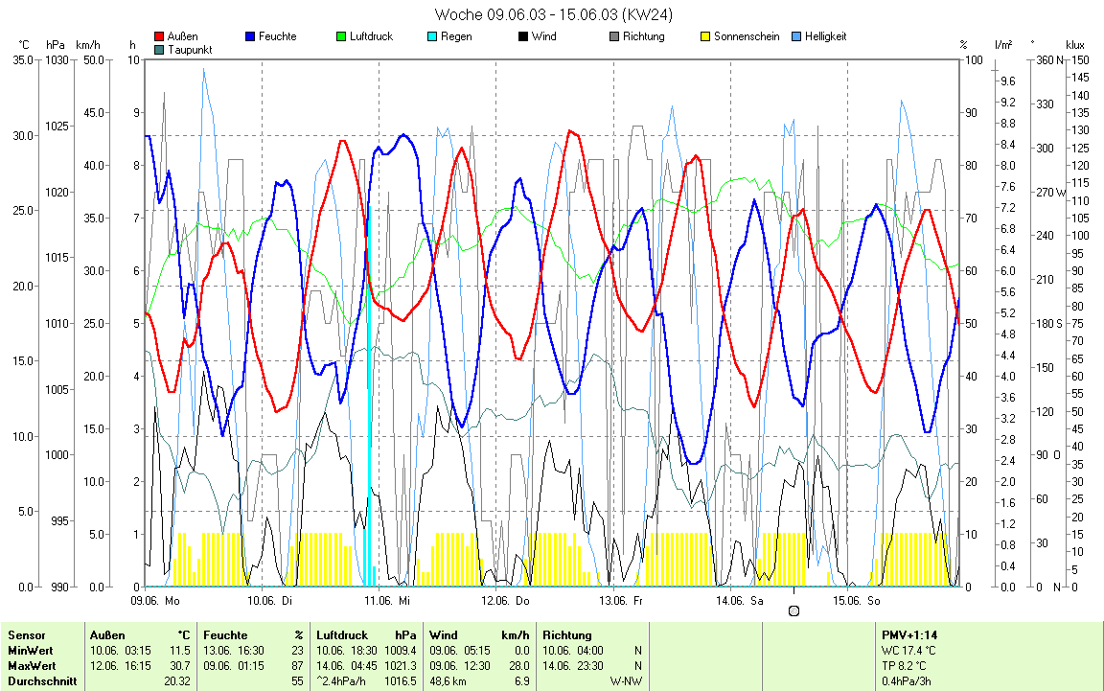Image resolution: width=1104 pixels, height=691 pixels.
Task: Click the cyan Regen legend swatch
Action: coord(432,37)
